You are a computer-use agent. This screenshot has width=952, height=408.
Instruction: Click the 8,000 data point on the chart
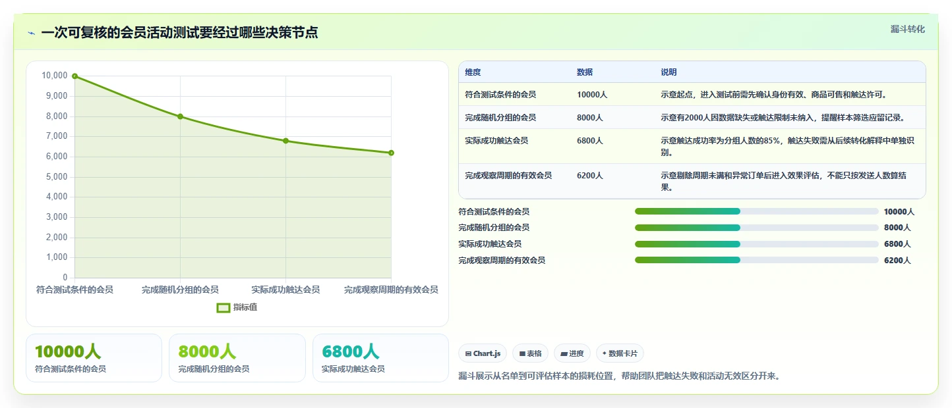click(180, 116)
